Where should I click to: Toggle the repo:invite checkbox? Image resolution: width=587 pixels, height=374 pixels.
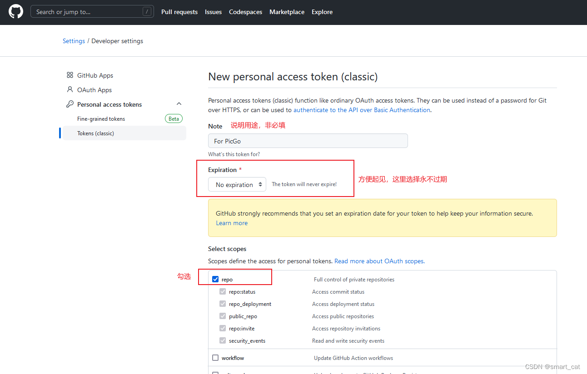pyautogui.click(x=223, y=328)
